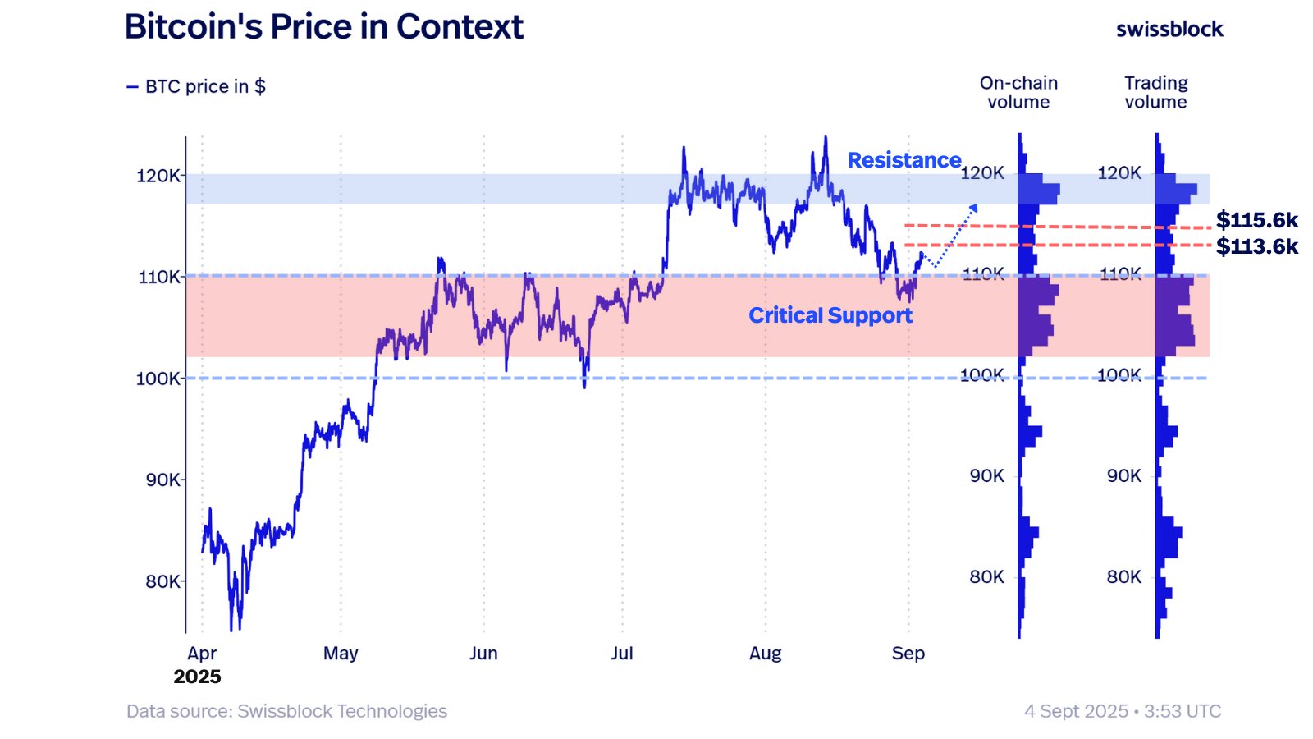1313x739 pixels.
Task: Click the "Data source: Swissblock Technologies" text
Action: pos(286,711)
